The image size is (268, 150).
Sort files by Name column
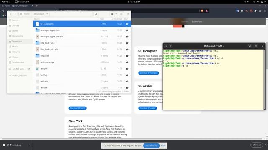click(x=37, y=19)
